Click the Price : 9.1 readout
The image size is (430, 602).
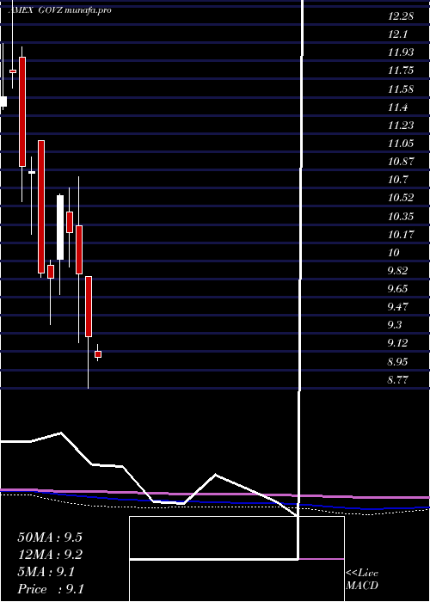point(51,589)
